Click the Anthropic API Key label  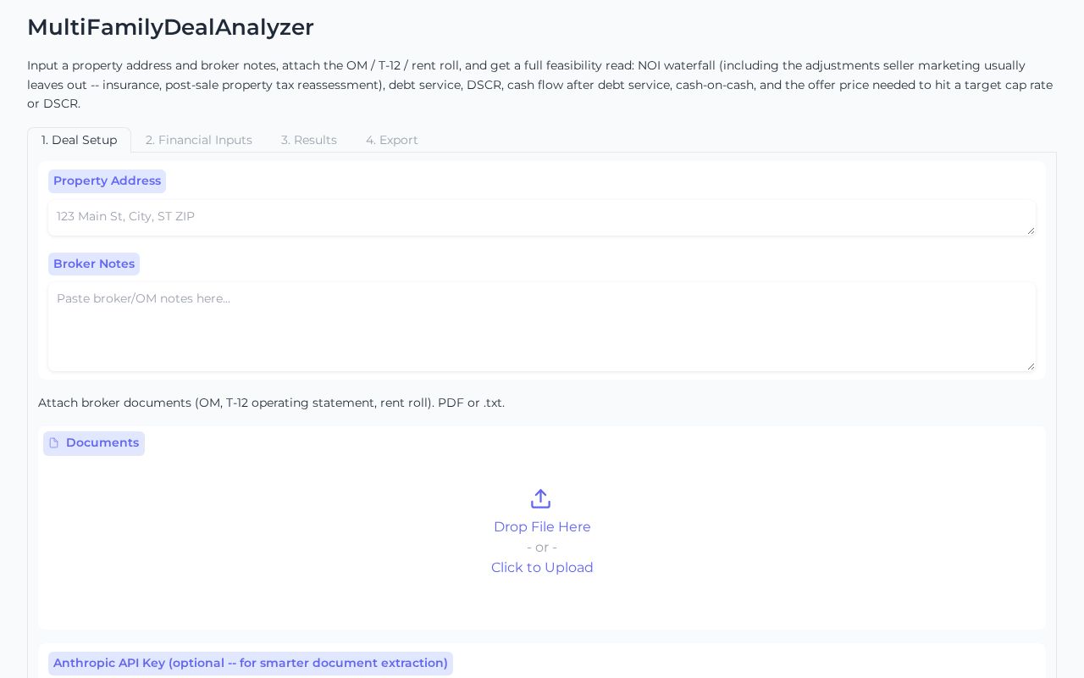click(x=251, y=664)
